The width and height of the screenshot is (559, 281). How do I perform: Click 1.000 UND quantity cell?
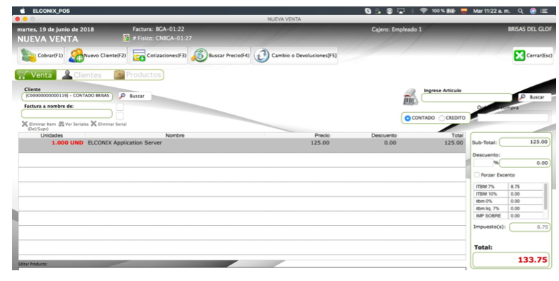67,142
